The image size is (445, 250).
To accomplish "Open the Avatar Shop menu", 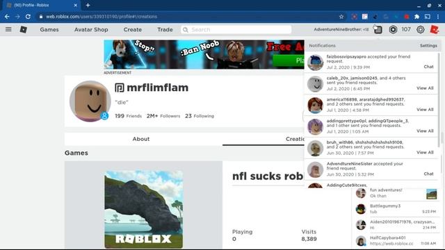I will [x=91, y=29].
